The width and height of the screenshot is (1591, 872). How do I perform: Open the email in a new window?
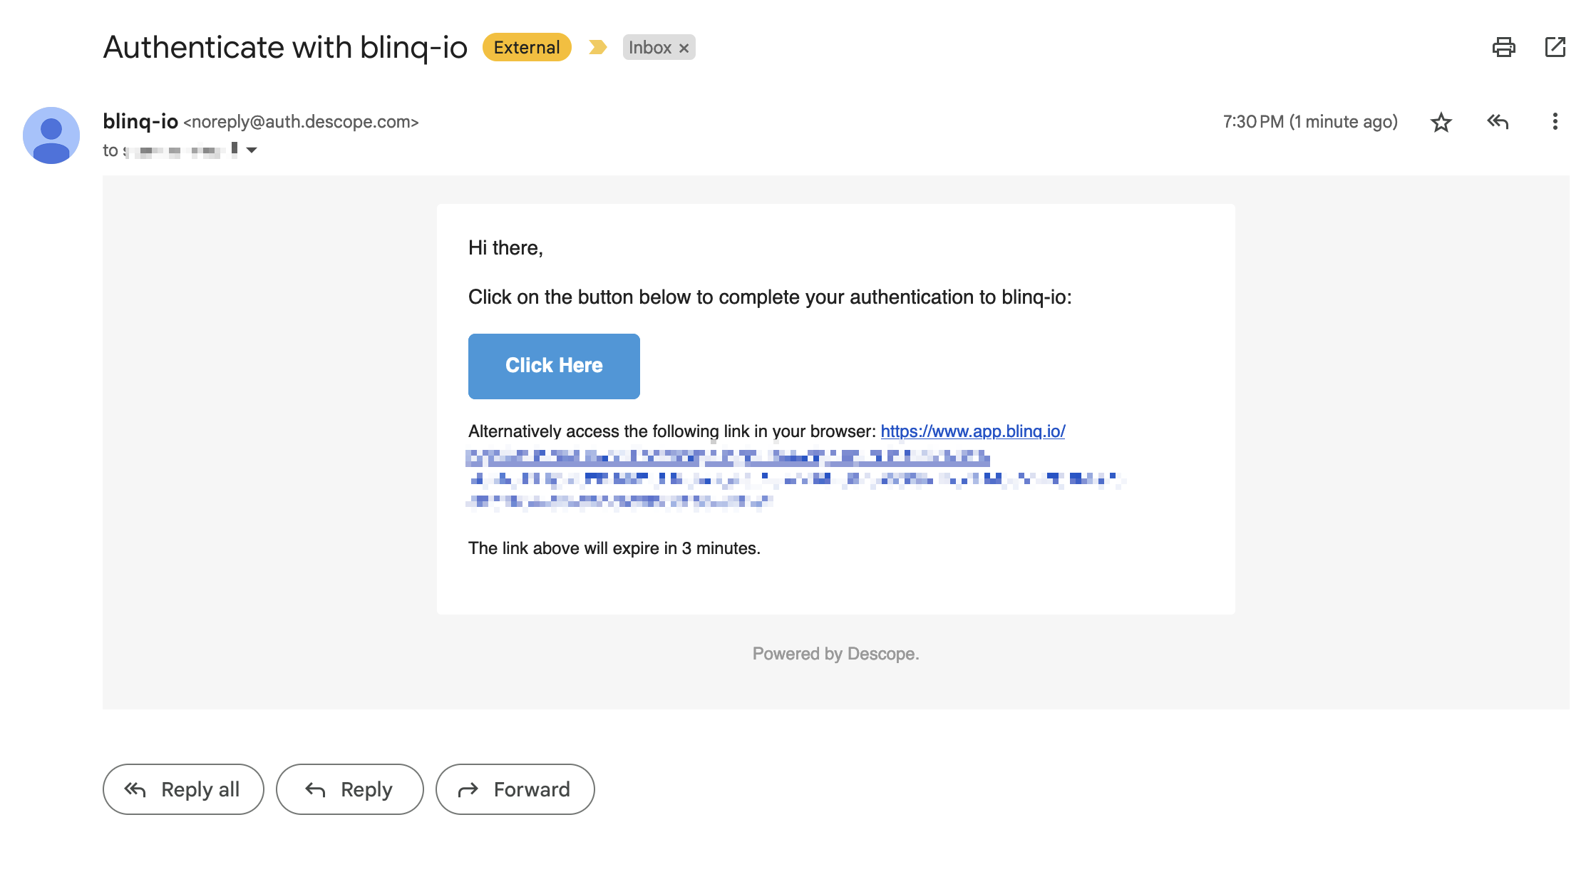pyautogui.click(x=1555, y=47)
